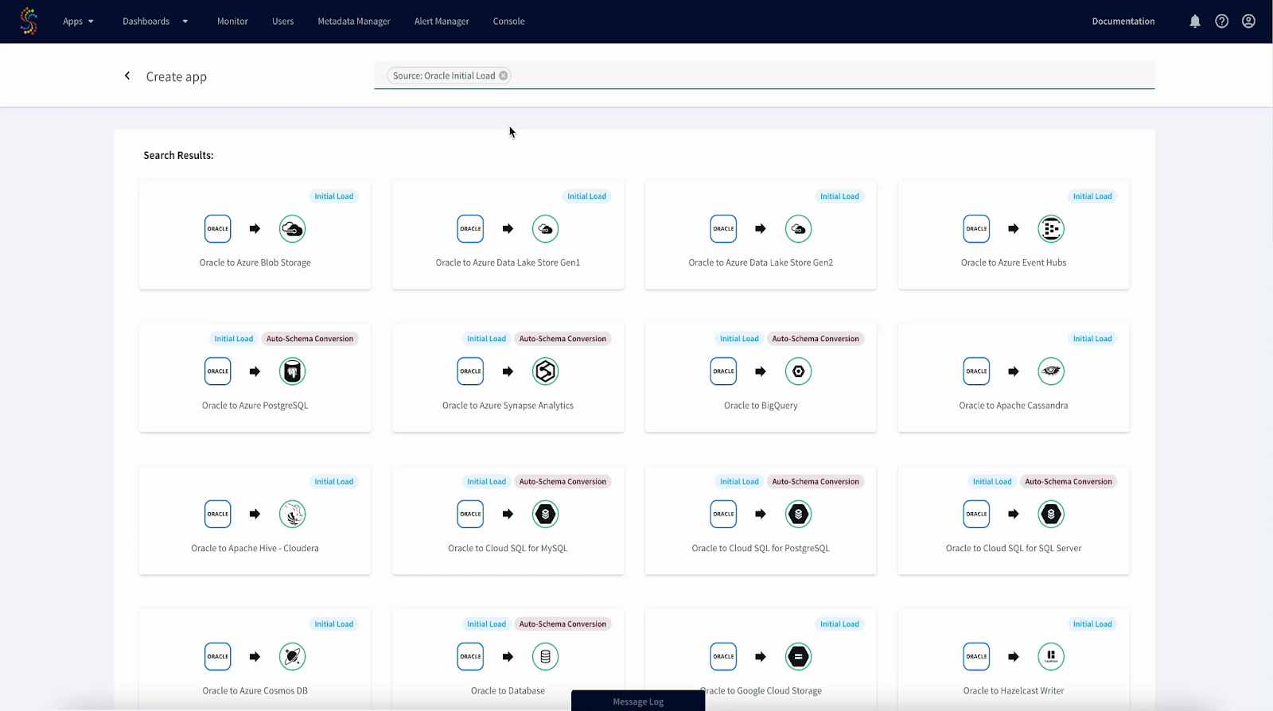Click the Striim logo in the header
Viewport: 1273px width, 711px height.
tap(29, 21)
